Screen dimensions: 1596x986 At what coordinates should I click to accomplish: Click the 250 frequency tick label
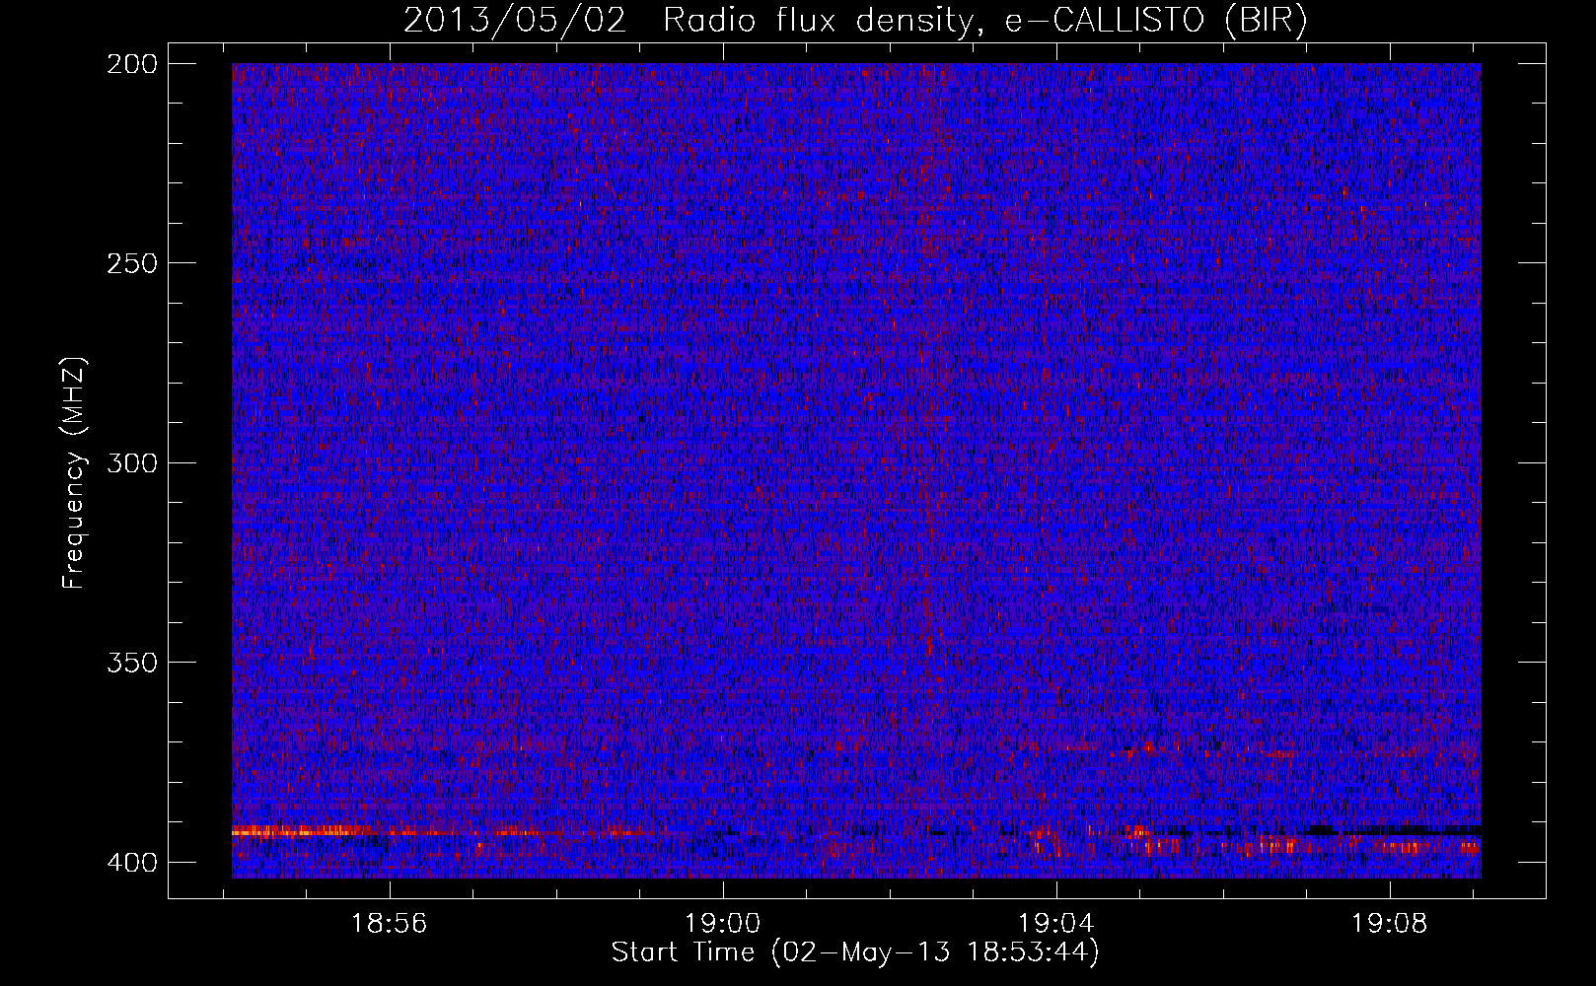131,263
